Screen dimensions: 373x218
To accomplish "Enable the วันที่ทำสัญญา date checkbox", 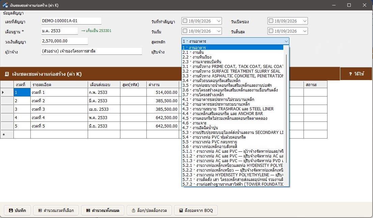I will pyautogui.click(x=185, y=21).
